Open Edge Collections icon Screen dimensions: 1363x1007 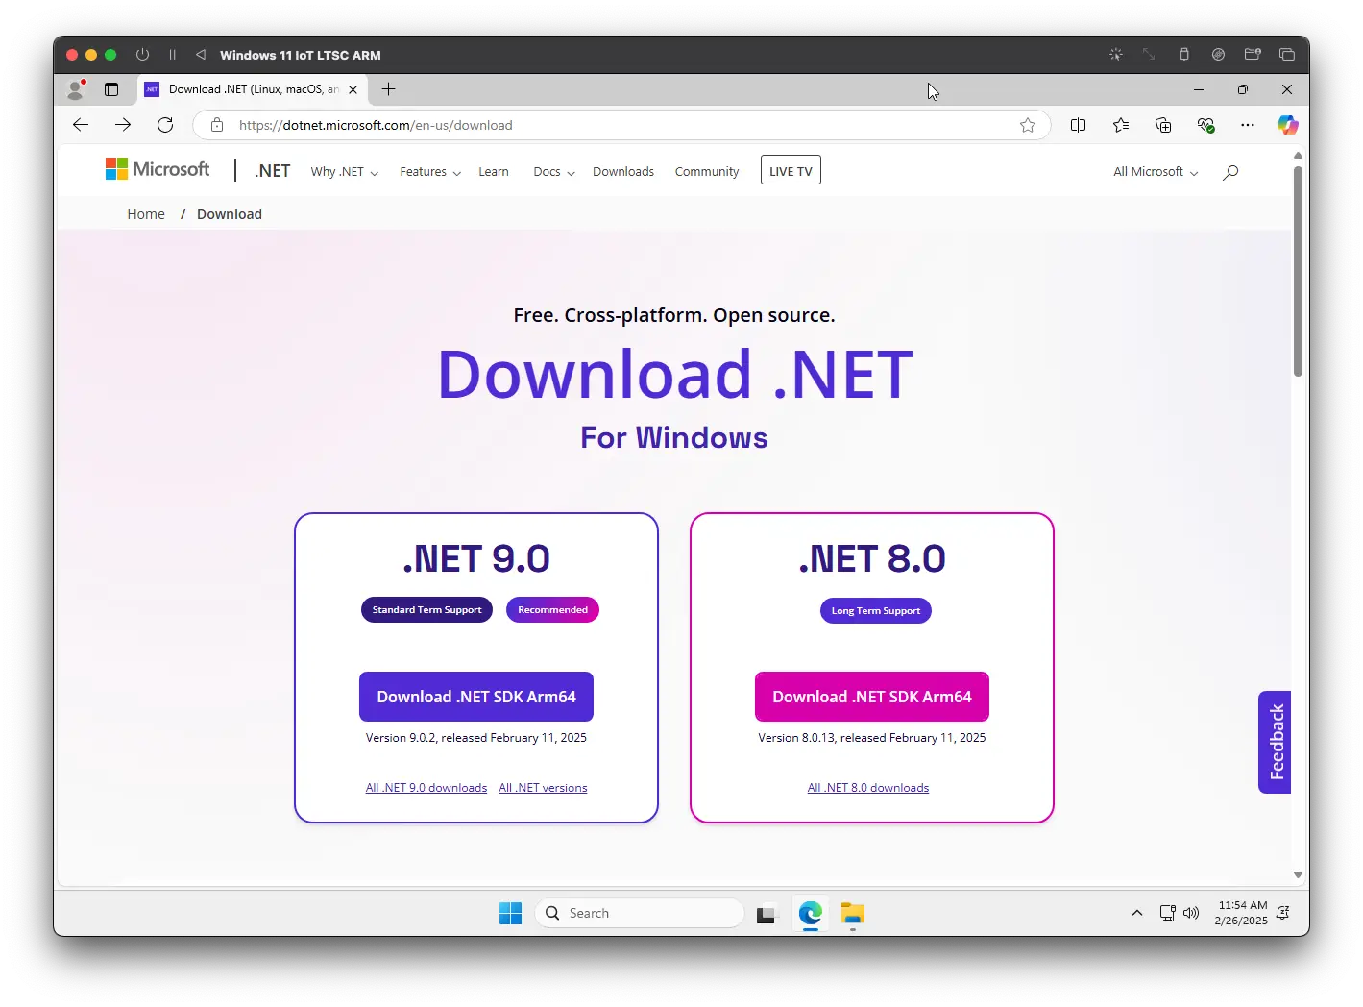pyautogui.click(x=1163, y=125)
